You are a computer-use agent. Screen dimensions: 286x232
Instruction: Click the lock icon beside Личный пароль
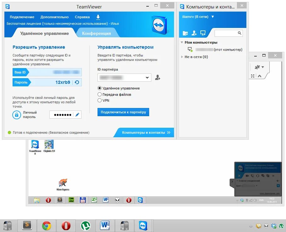coord(17,115)
